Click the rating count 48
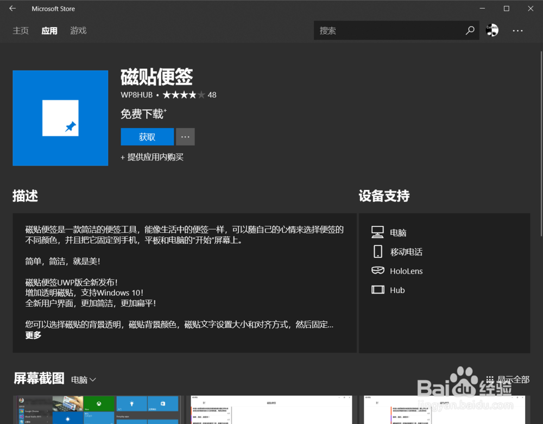543x424 pixels. [212, 95]
